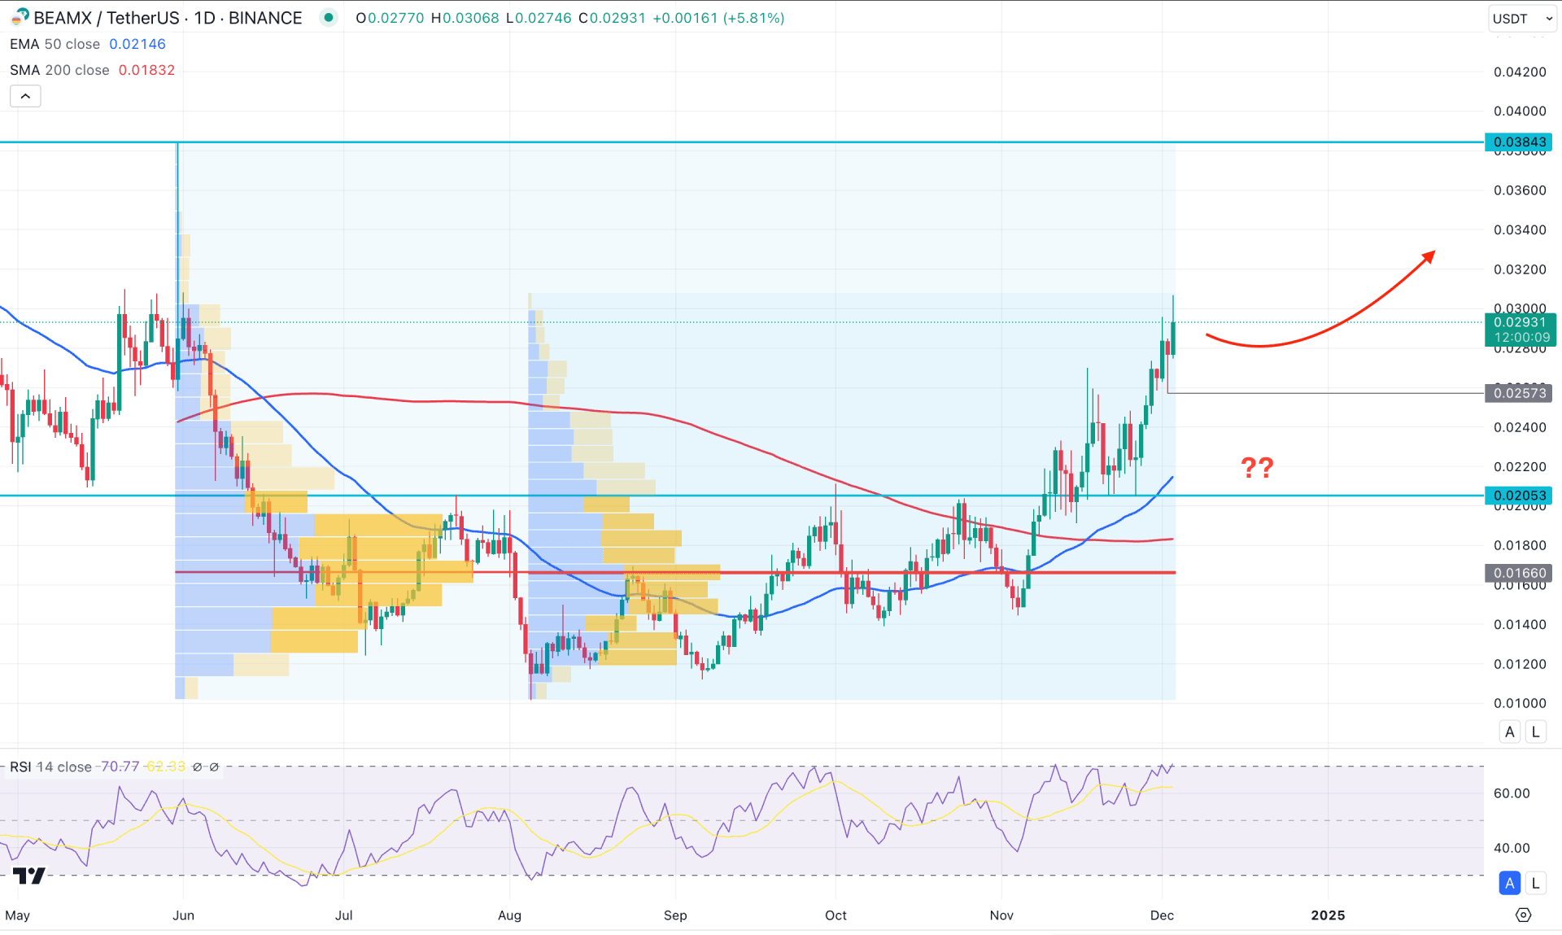The image size is (1562, 935).
Task: Select the BEAMX / TetherUS symbol title
Action: (x=168, y=18)
